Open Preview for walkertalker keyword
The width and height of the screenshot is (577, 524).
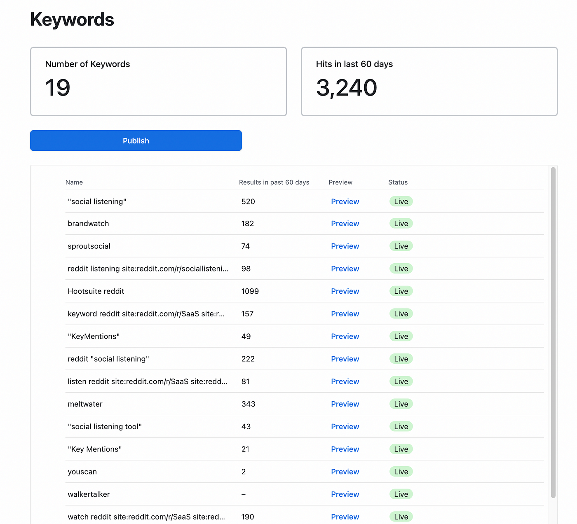345,494
